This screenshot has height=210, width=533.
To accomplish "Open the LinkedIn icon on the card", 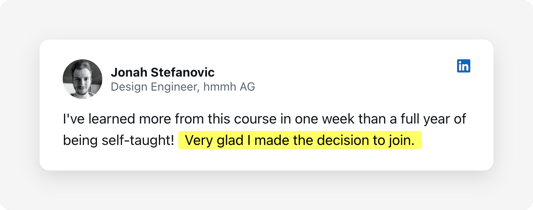I will pyautogui.click(x=464, y=66).
